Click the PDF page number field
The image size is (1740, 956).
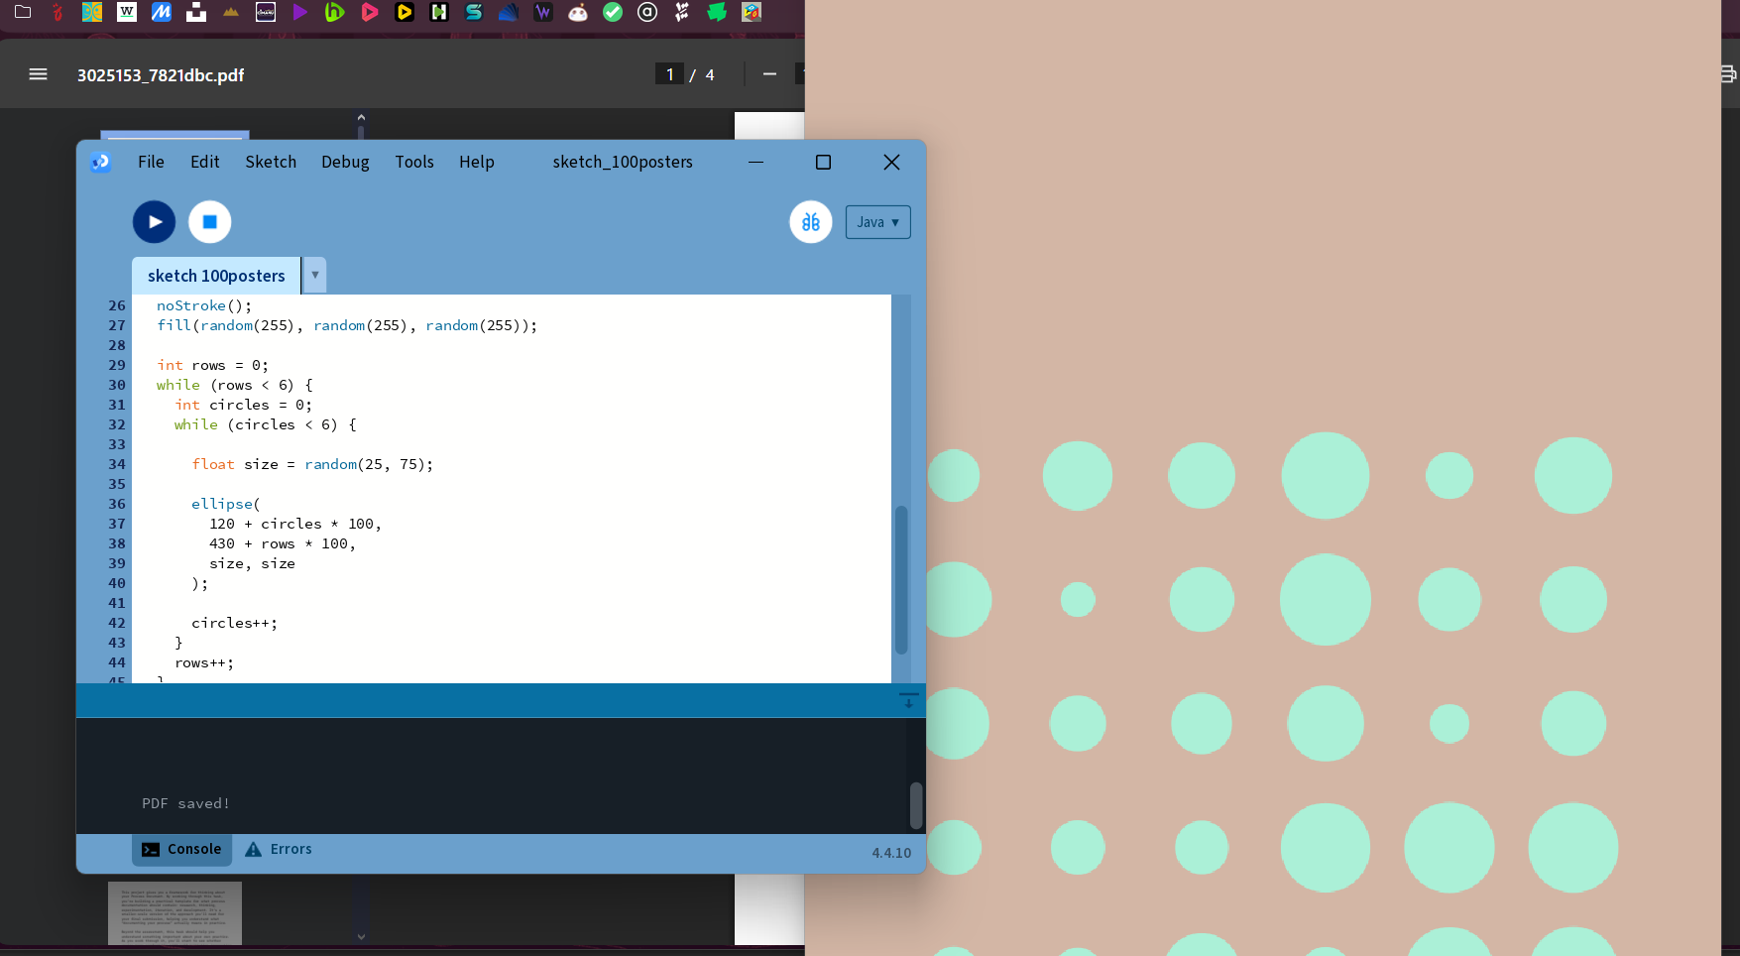(x=669, y=74)
